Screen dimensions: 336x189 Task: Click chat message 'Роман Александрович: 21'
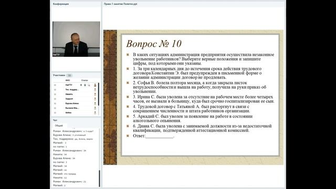(x=70, y=182)
